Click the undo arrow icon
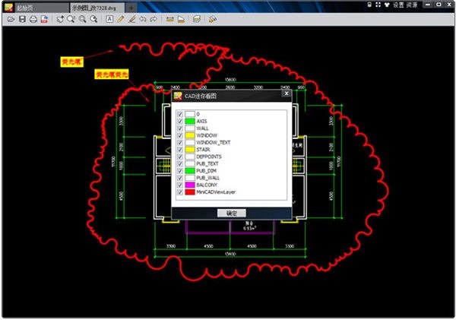456x320 pixels. coord(143,19)
